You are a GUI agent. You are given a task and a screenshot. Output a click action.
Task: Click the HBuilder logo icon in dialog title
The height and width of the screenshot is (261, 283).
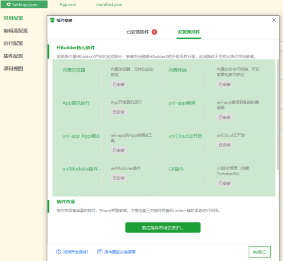click(52, 20)
